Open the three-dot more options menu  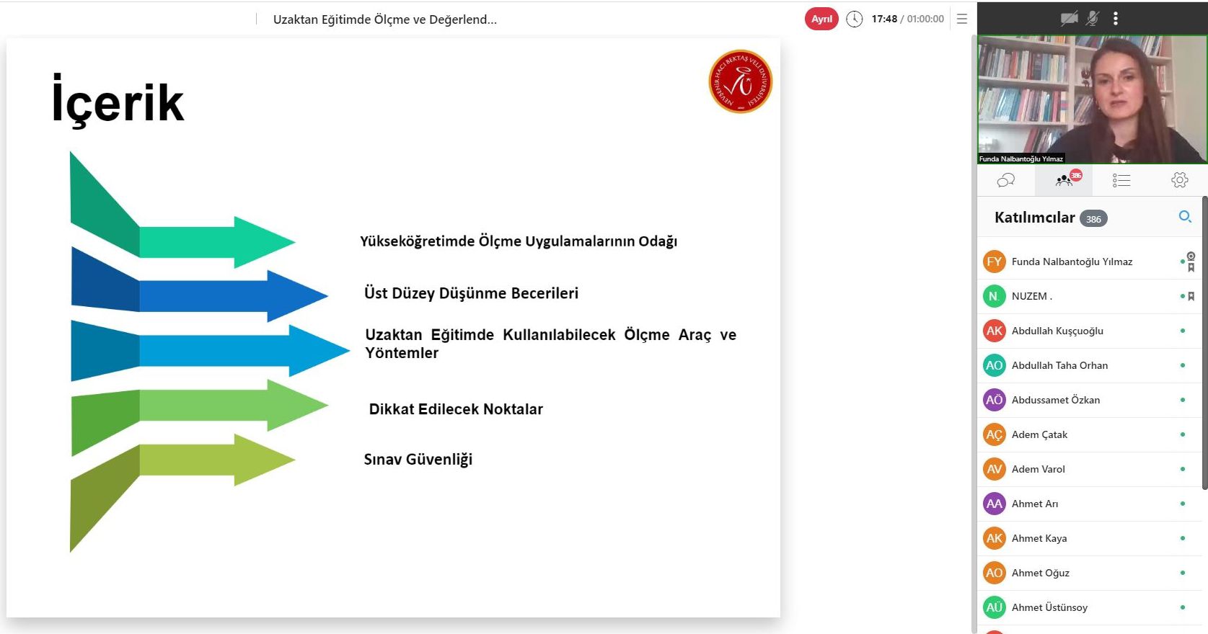(x=1116, y=19)
